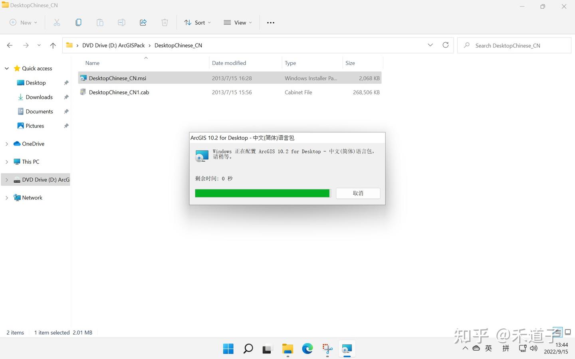Click the green installation progress bar

[262, 193]
